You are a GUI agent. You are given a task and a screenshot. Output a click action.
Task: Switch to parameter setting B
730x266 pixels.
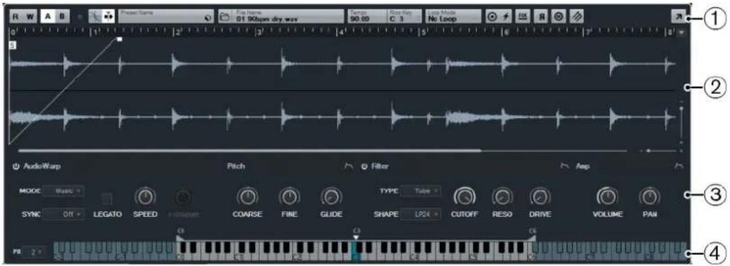(x=62, y=17)
